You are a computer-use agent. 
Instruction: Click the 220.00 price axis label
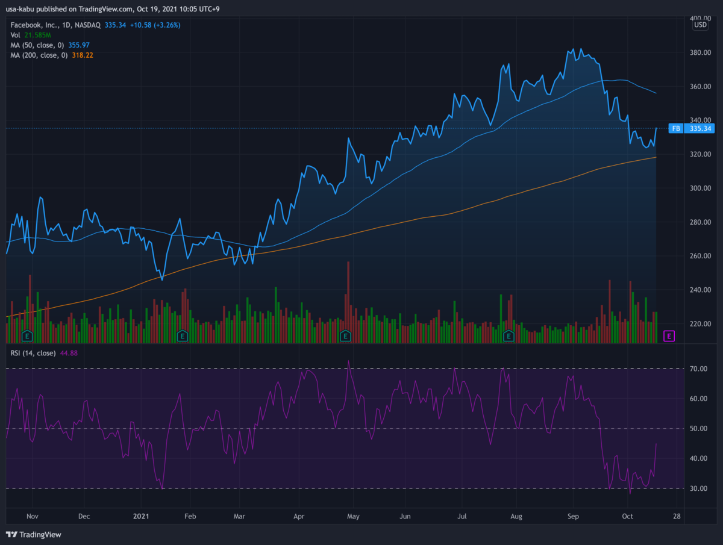(x=700, y=324)
